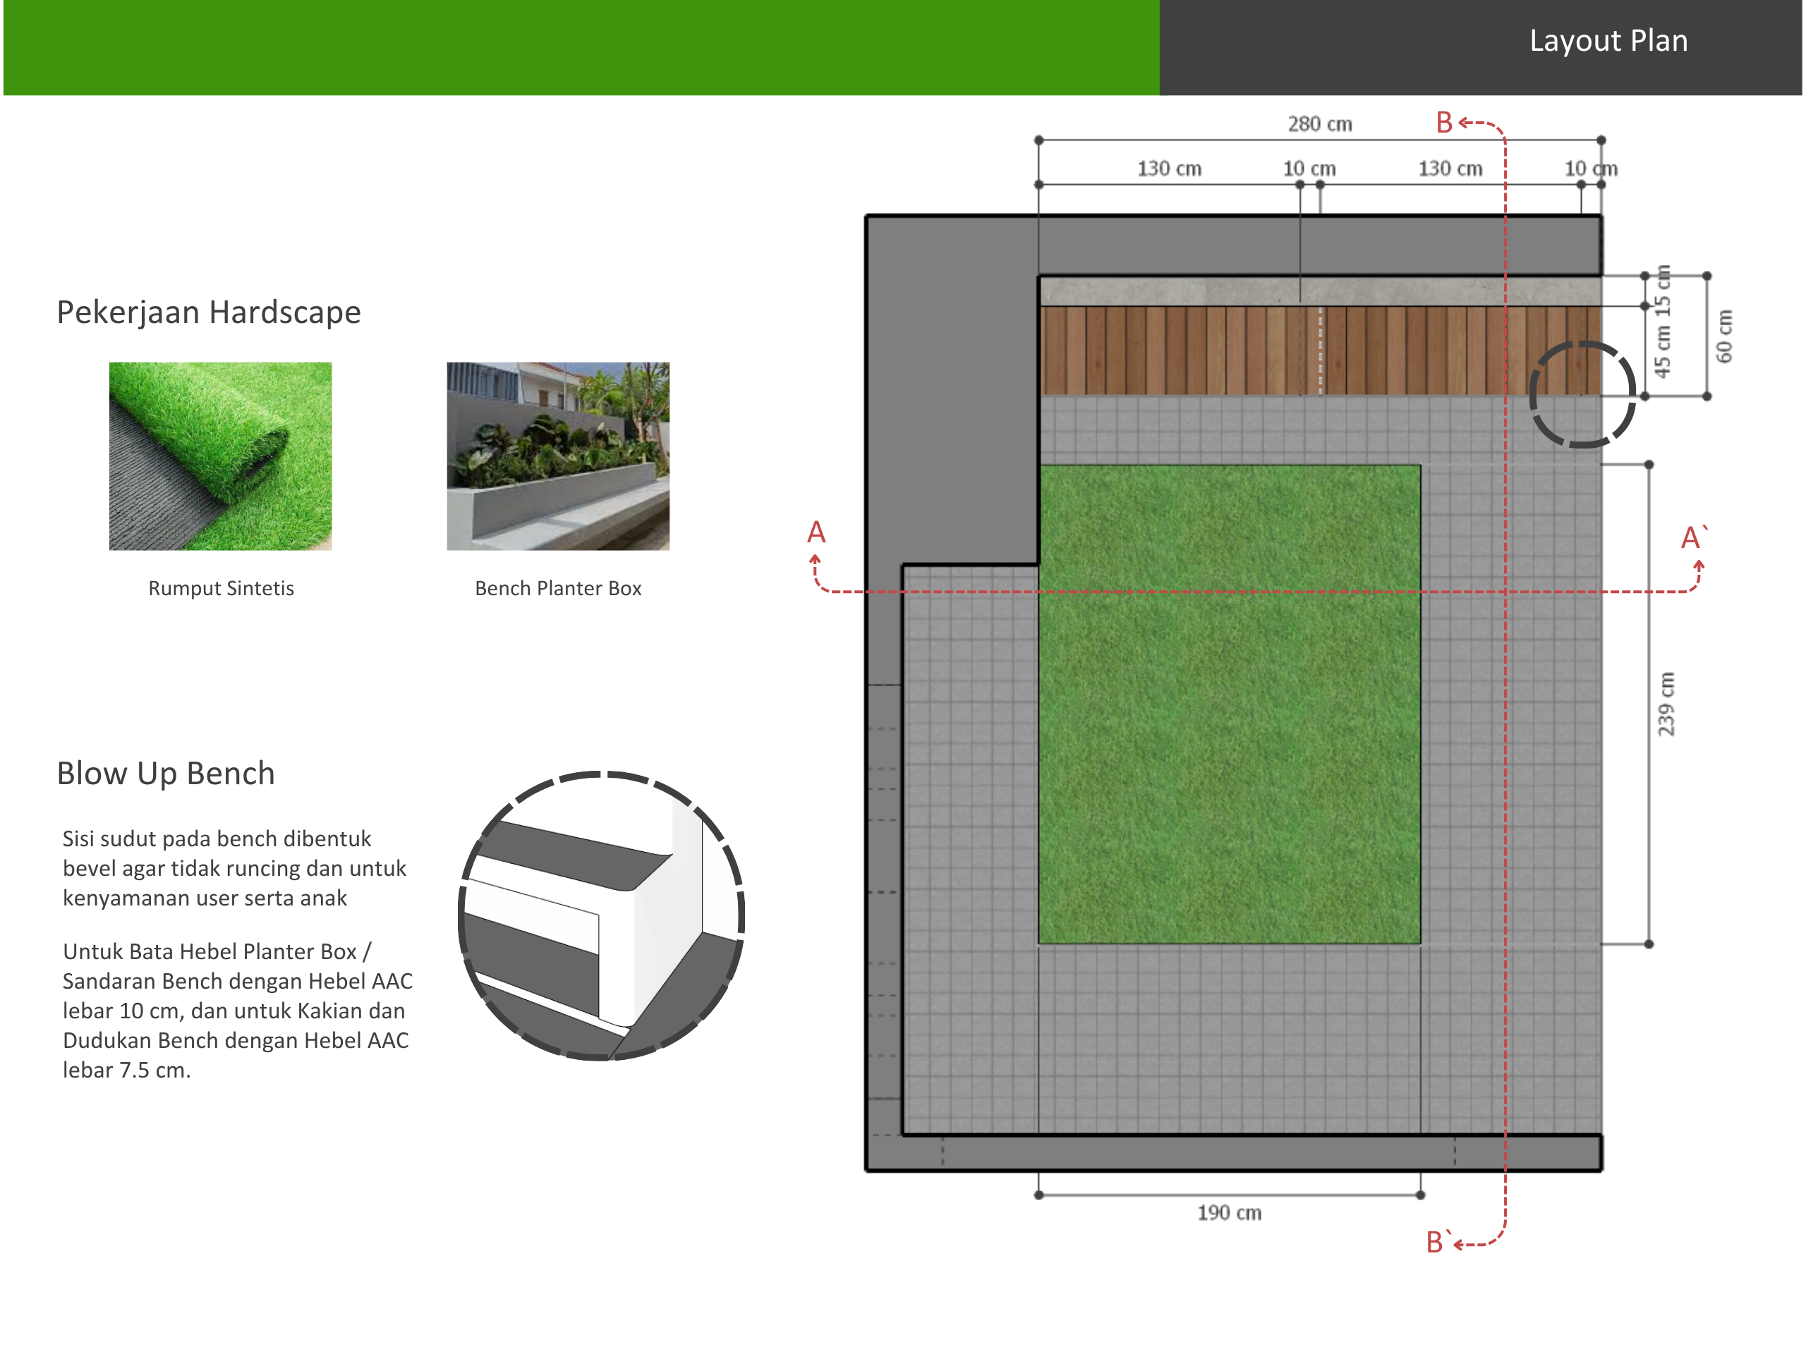Click paragraph starting 'Untuk Bata Hebel Planter'
The image size is (1806, 1354).
238,1011
